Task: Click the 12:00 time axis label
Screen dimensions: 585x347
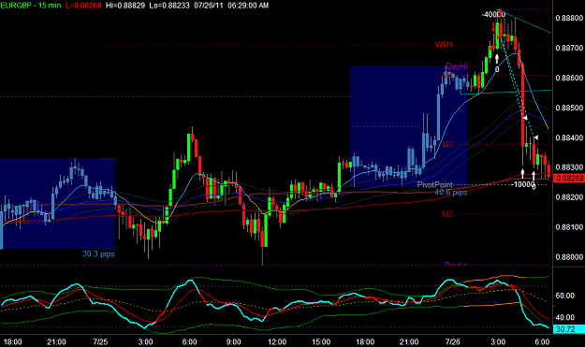Action: pos(277,341)
